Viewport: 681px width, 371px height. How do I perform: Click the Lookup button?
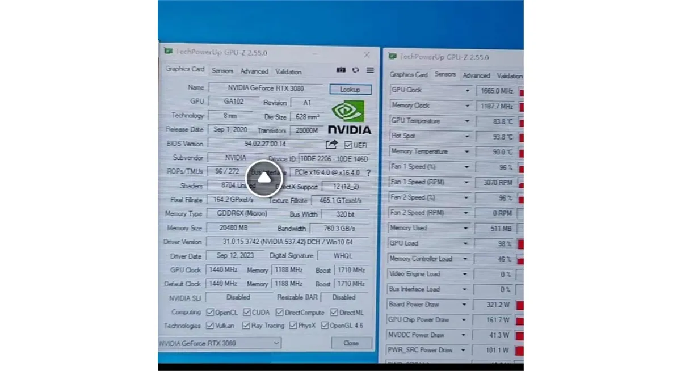pyautogui.click(x=350, y=90)
